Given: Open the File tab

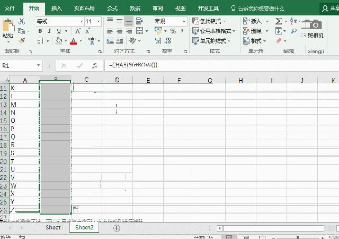Looking at the screenshot, I should click(10, 8).
